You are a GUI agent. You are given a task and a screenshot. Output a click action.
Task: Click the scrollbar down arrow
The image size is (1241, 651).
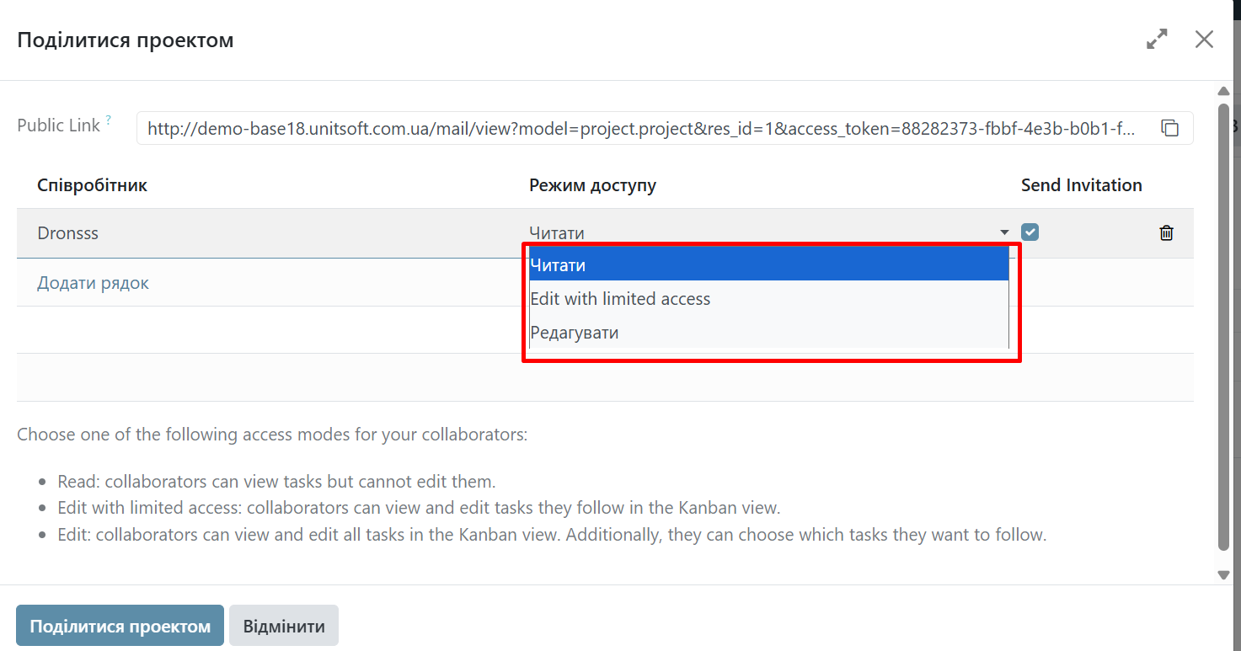[x=1223, y=574]
